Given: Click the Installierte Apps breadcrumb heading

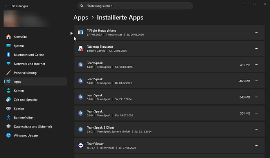Looking at the screenshot, I should 120,18.
